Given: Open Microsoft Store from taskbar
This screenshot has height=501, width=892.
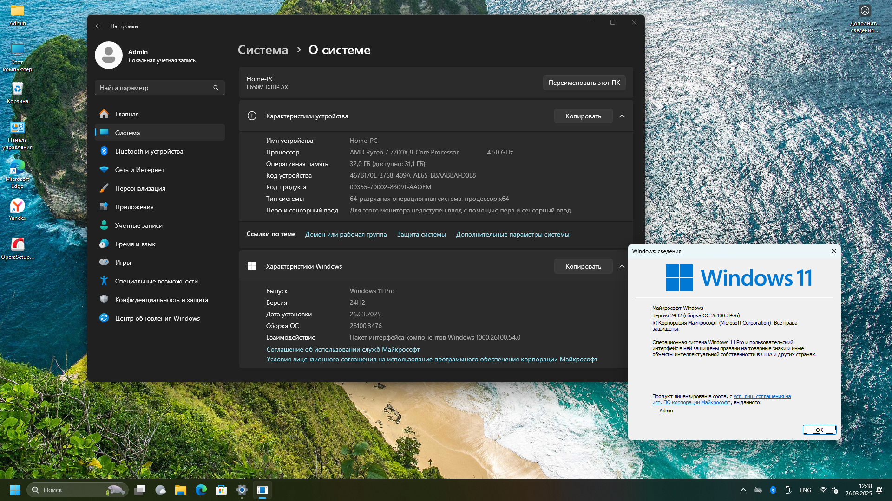Looking at the screenshot, I should tap(222, 490).
